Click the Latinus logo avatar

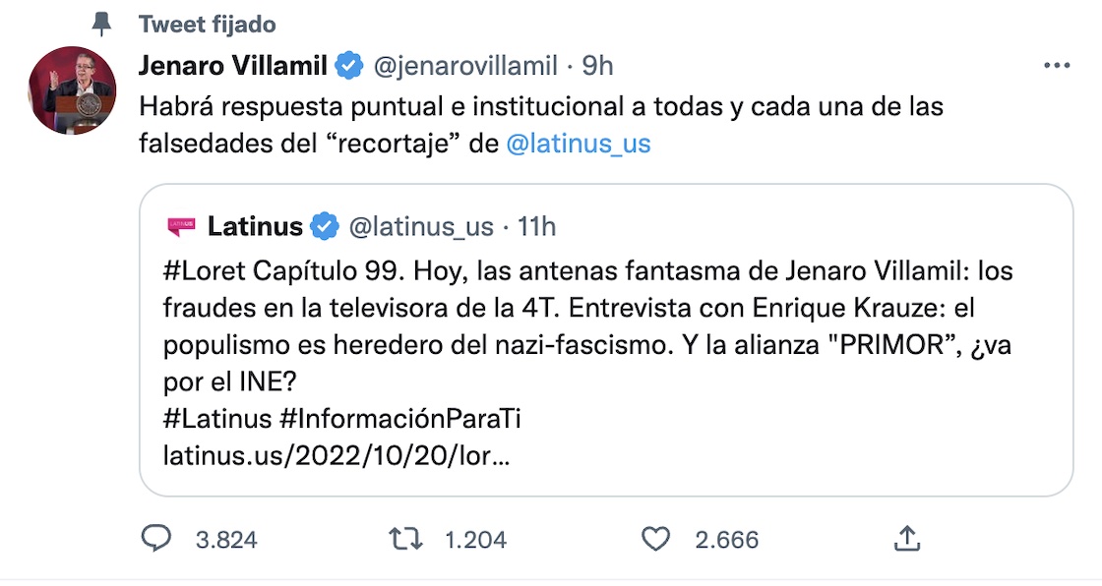coord(178,227)
